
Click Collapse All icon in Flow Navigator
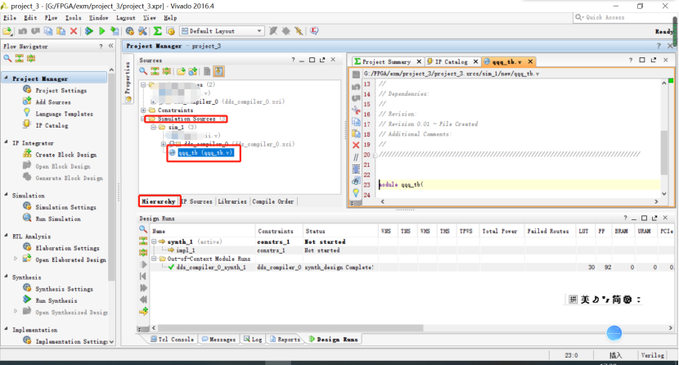19,58
